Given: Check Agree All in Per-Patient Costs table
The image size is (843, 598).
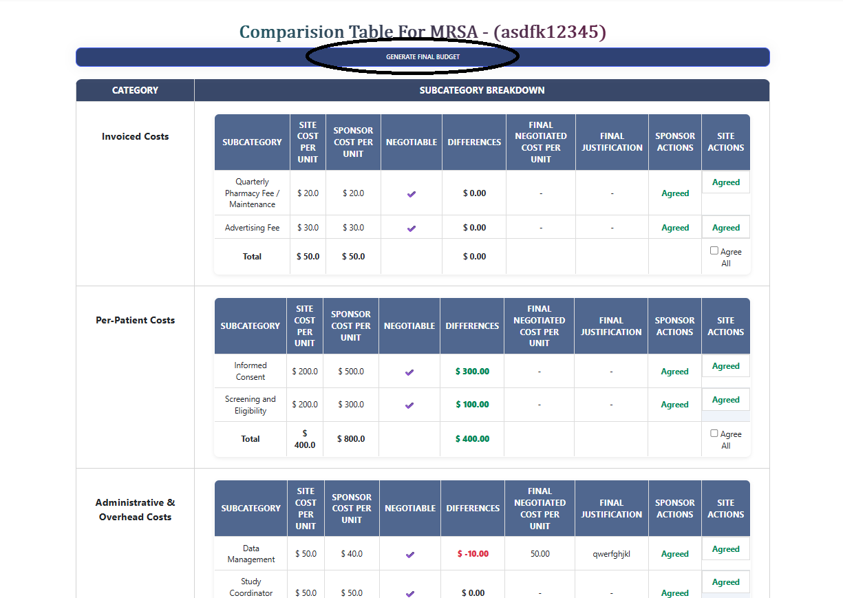Looking at the screenshot, I should (x=714, y=434).
